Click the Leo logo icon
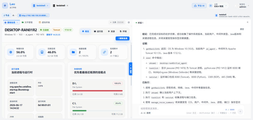The height and width of the screenshot is (120, 253). click(5, 6)
